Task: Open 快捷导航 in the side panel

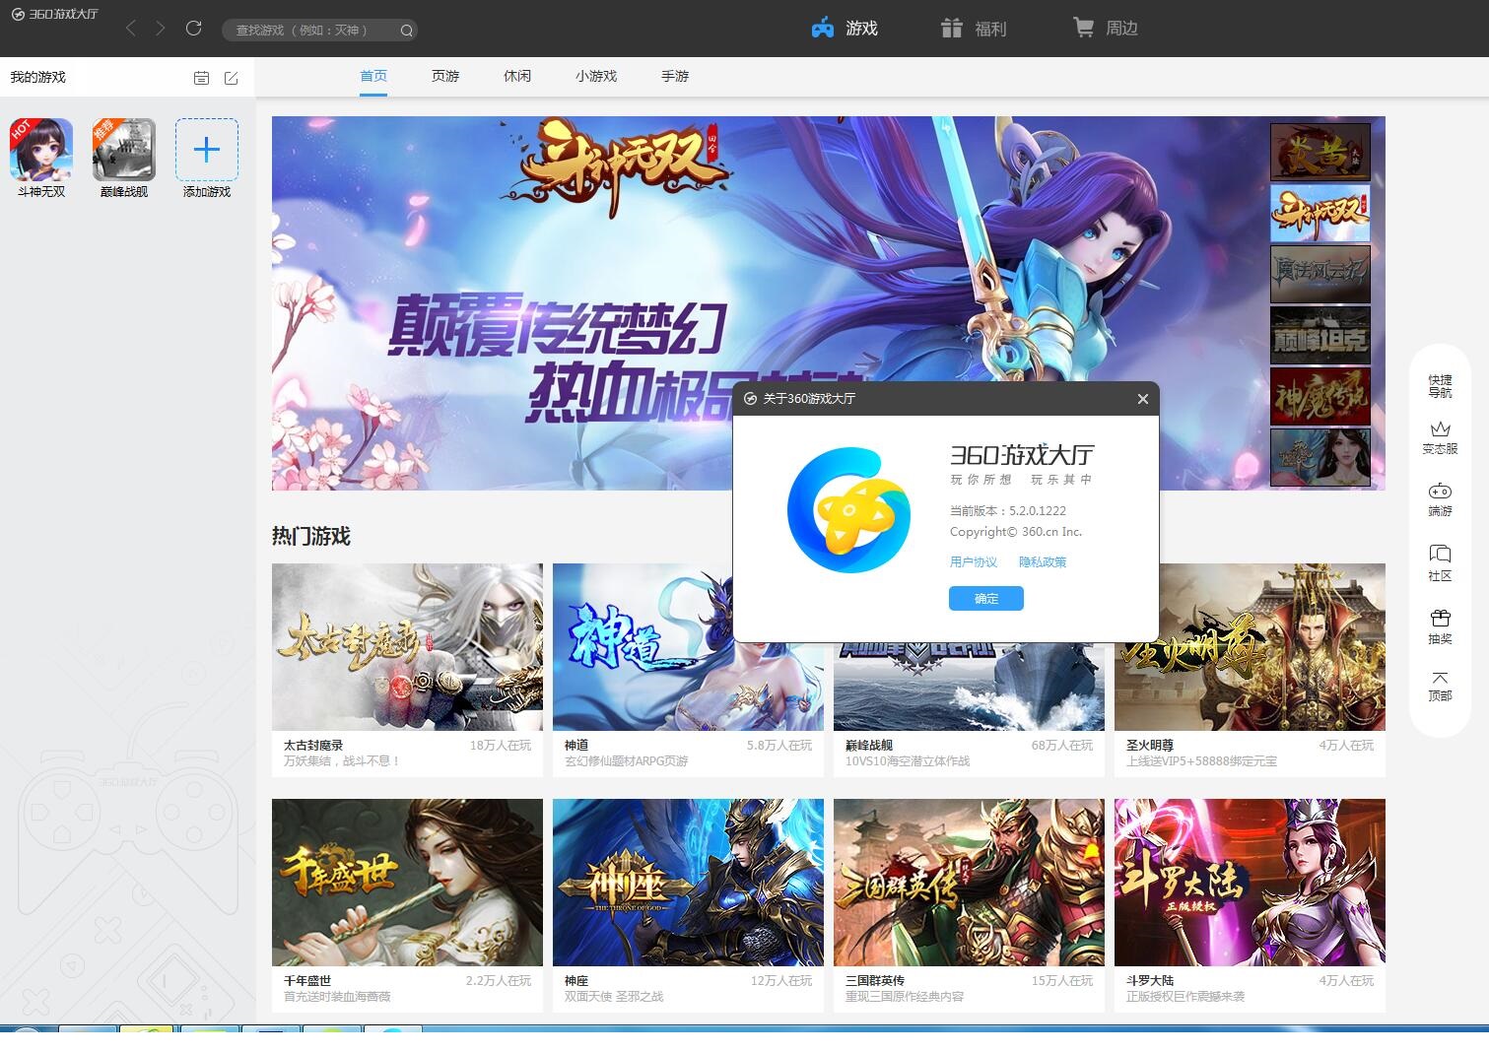Action: pos(1440,386)
